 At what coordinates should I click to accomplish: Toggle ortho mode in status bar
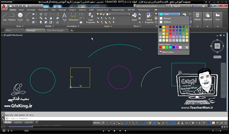[x=123, y=123]
